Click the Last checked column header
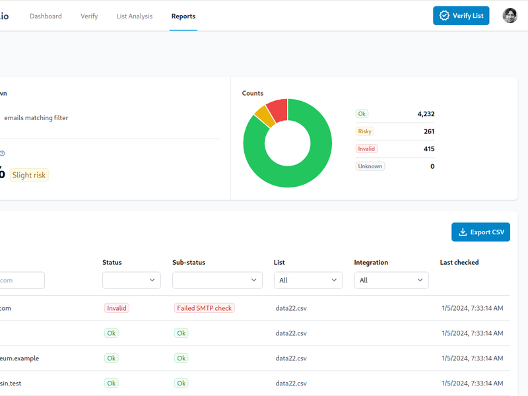 (x=459, y=263)
